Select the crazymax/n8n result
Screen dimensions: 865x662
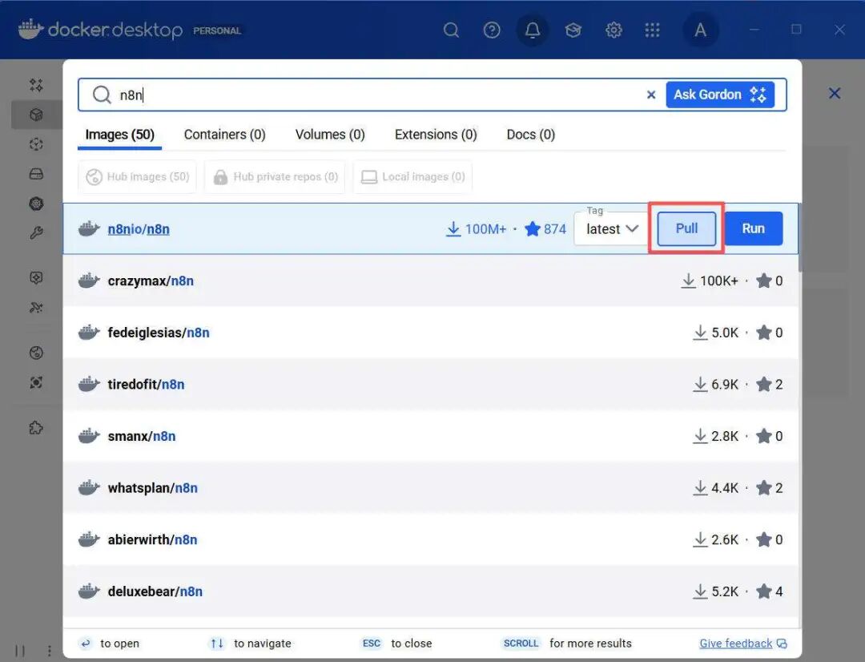(430, 281)
